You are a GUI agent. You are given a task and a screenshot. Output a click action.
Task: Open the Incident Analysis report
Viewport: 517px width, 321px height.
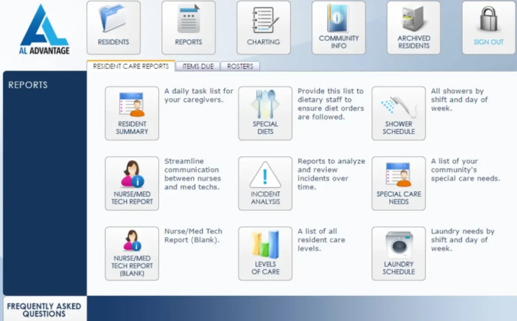[265, 183]
